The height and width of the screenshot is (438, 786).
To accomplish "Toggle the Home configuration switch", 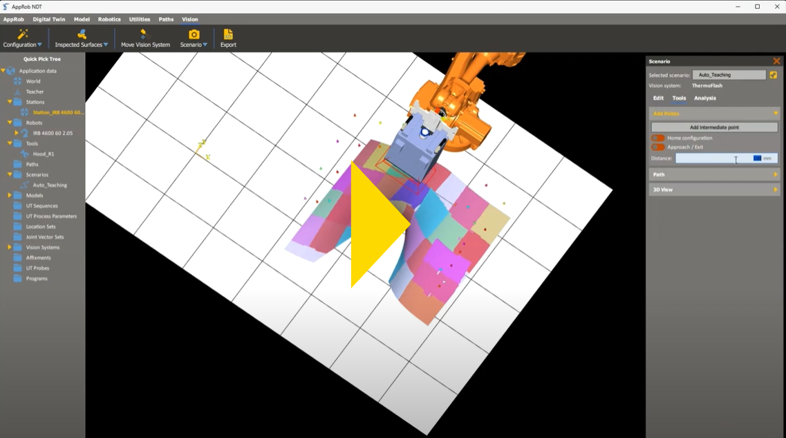I will pos(657,138).
